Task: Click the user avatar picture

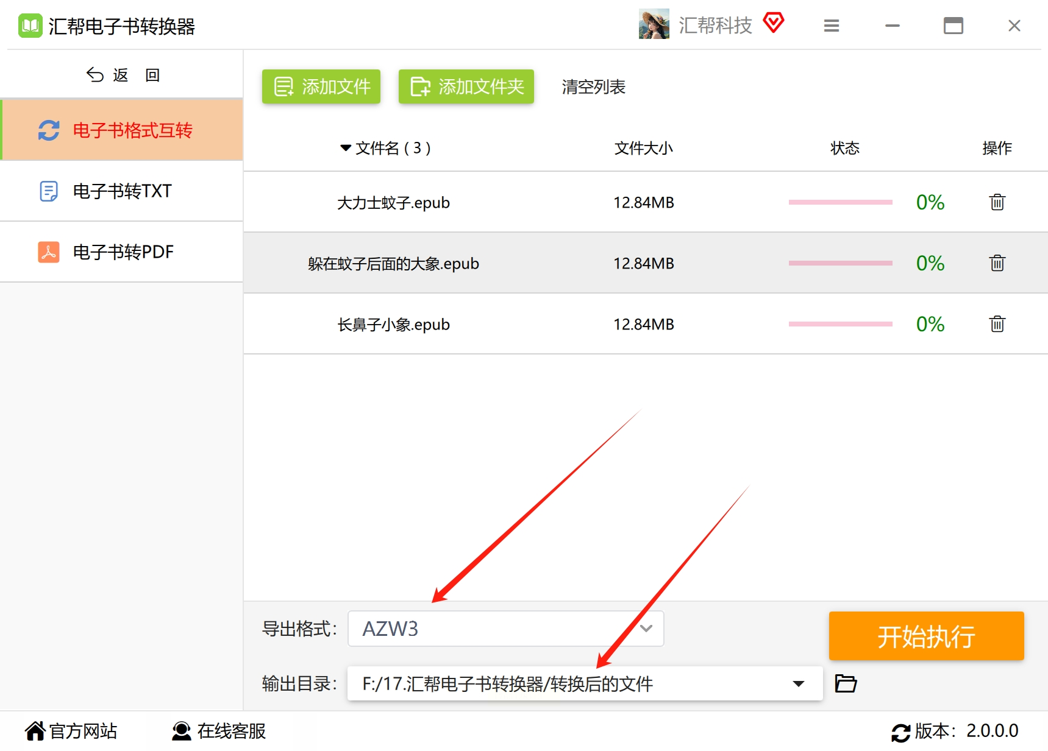Action: [654, 24]
